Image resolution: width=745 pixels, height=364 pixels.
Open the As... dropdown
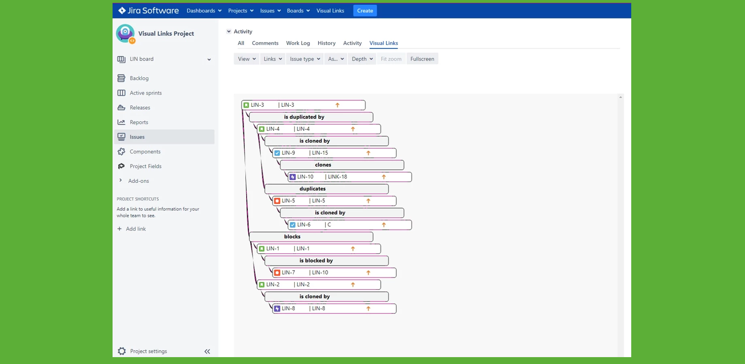336,59
